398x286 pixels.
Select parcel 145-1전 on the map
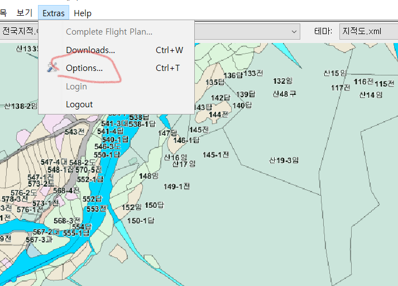click(x=216, y=155)
